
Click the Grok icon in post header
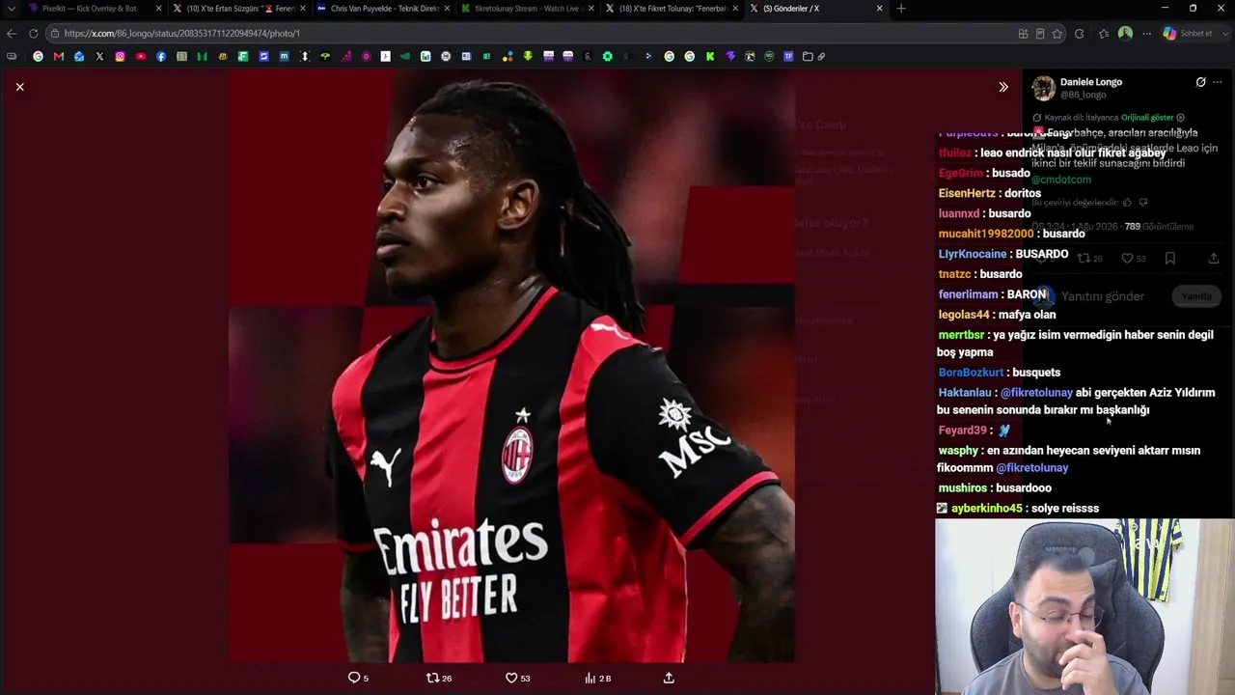click(1200, 82)
